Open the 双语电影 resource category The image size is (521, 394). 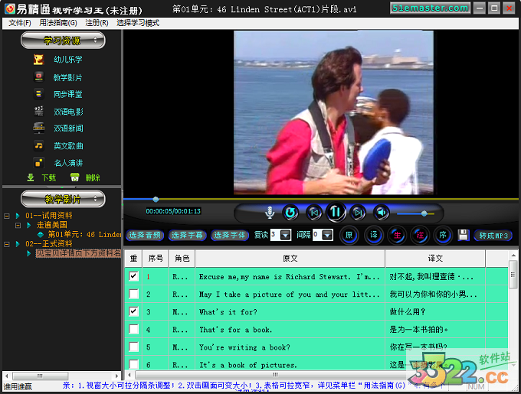[x=68, y=112]
